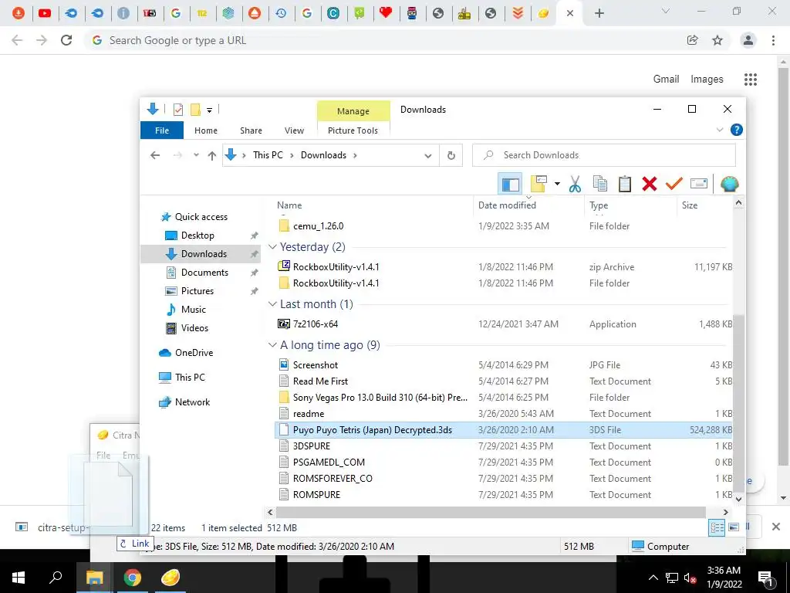
Task: Select Documents in the navigation pane
Action: (204, 273)
